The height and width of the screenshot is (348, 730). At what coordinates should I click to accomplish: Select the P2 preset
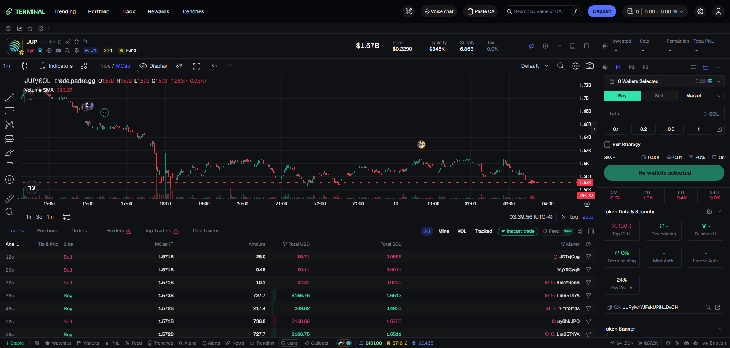coord(632,67)
